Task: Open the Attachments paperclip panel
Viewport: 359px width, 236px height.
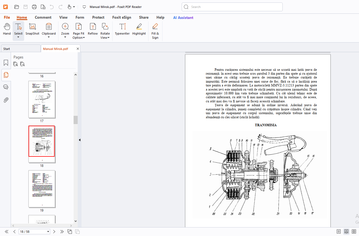Action: click(x=6, y=100)
